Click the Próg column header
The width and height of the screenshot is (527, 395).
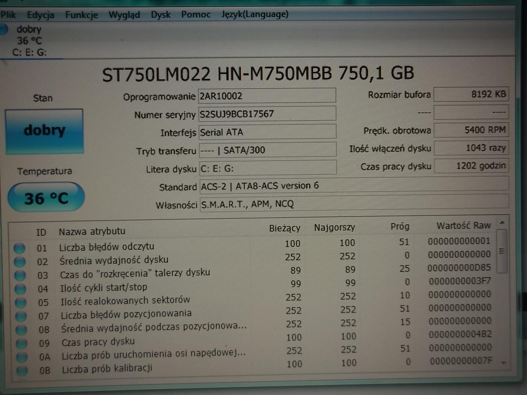(x=400, y=226)
